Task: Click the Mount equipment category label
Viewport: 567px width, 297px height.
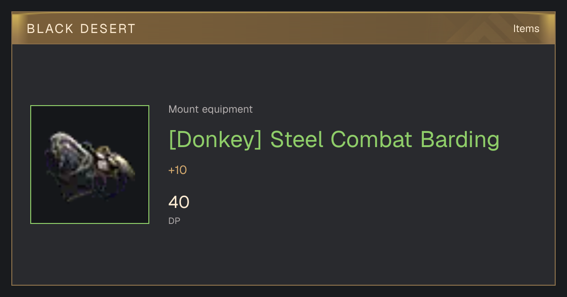Action: click(210, 109)
